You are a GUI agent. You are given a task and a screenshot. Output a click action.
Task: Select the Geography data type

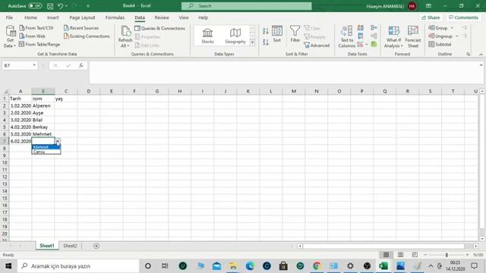pos(235,36)
